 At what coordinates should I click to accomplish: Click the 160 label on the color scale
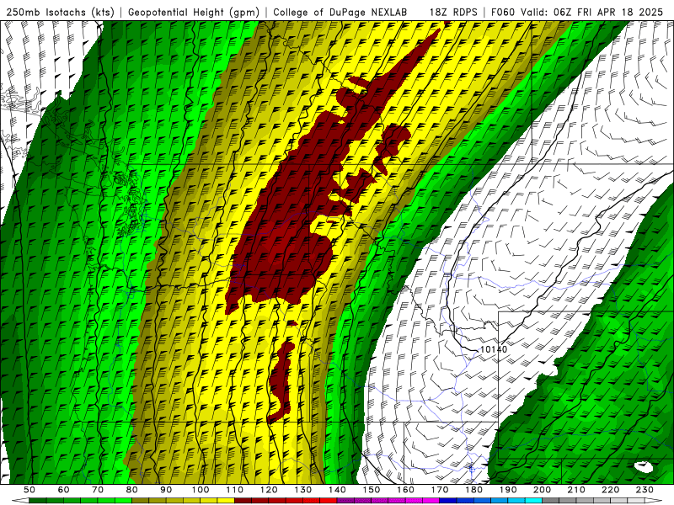(405, 490)
